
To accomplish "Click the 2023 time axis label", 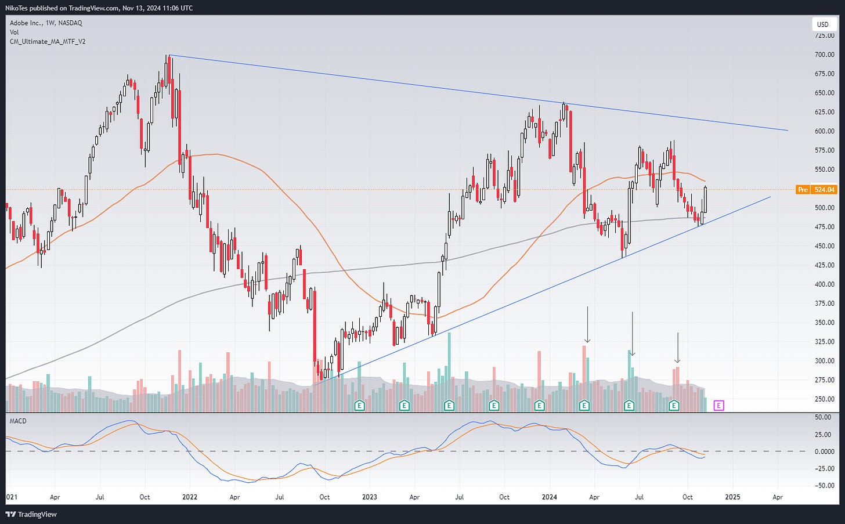I will click(370, 497).
